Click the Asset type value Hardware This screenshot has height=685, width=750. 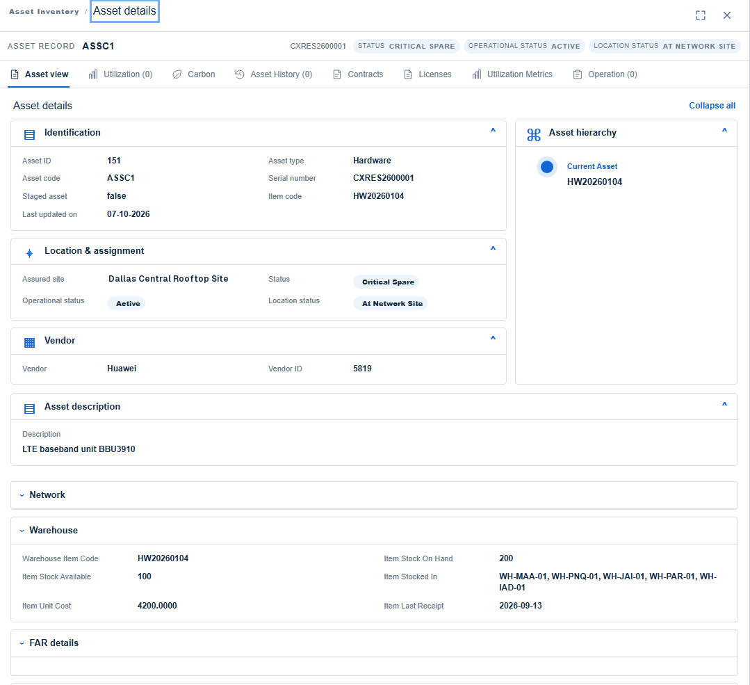372,161
